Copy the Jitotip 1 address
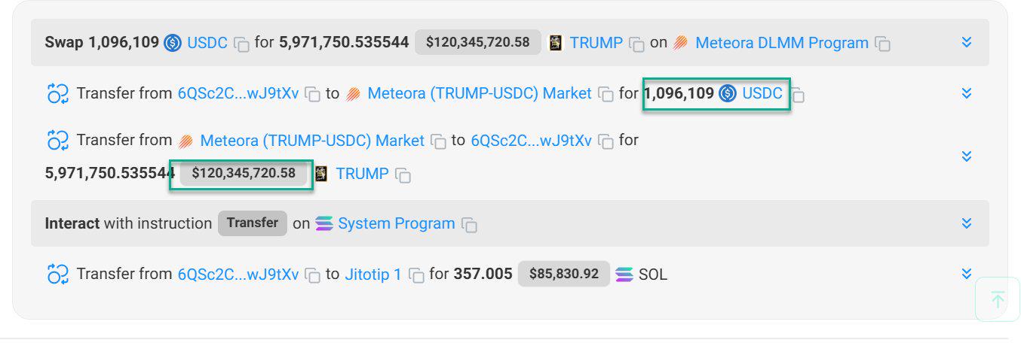The width and height of the screenshot is (1021, 358). click(x=416, y=275)
